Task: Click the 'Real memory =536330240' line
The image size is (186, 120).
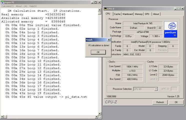Action: click(x=33, y=14)
